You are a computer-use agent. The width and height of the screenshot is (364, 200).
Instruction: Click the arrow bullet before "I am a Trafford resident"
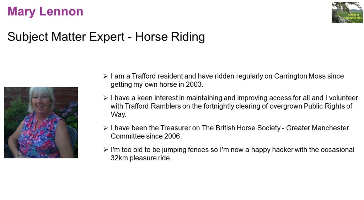click(106, 76)
